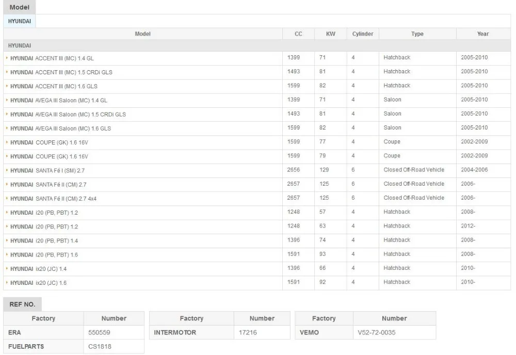Click the arrow bullet before SANTA Fé II 2.7 4x4
The width and height of the screenshot is (516, 355).
tap(7, 199)
